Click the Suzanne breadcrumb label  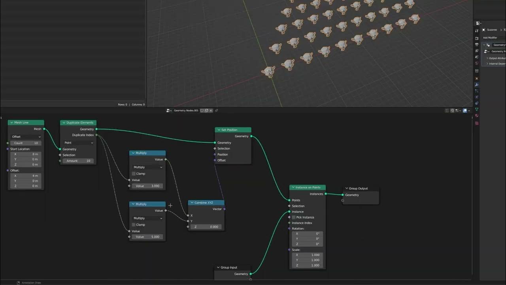(x=492, y=30)
